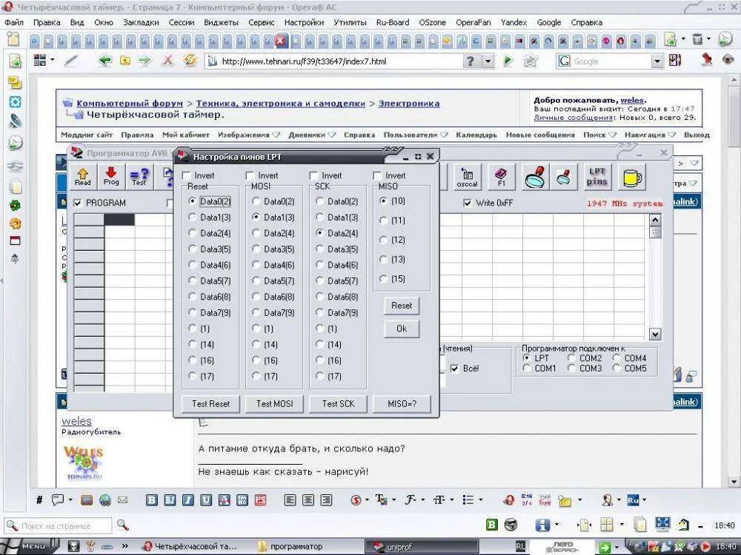Click the large magnifier stamp icon
This screenshot has width=741, height=555.
pos(536,178)
